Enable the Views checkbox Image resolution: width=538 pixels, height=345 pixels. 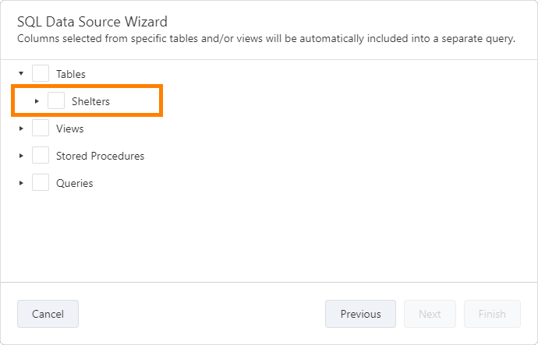pyautogui.click(x=41, y=128)
